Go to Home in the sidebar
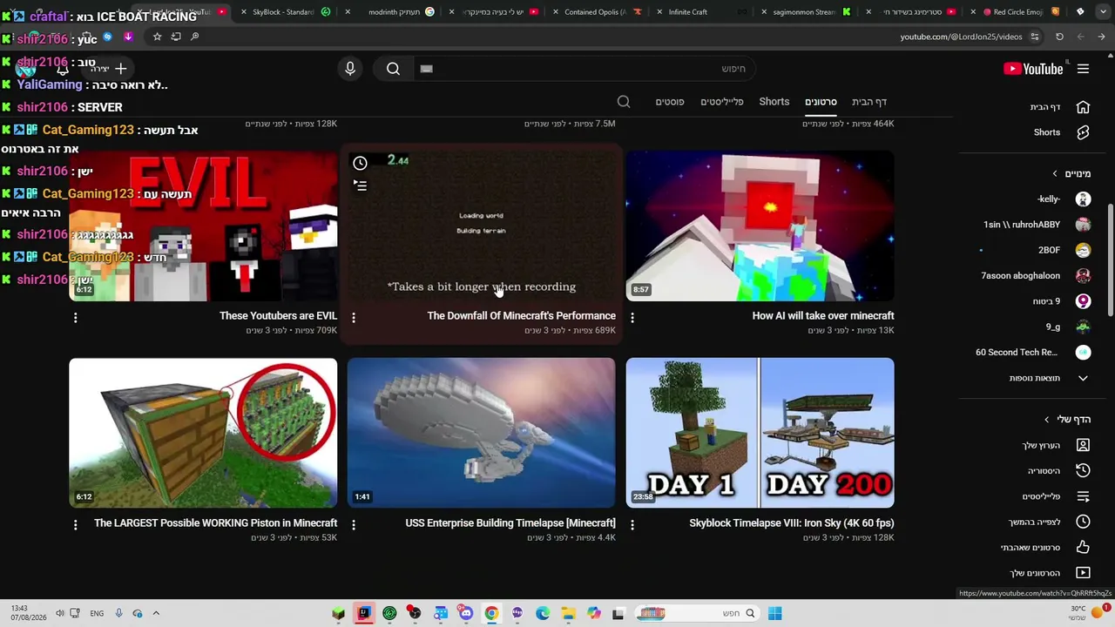This screenshot has height=627, width=1115. [x=1059, y=107]
